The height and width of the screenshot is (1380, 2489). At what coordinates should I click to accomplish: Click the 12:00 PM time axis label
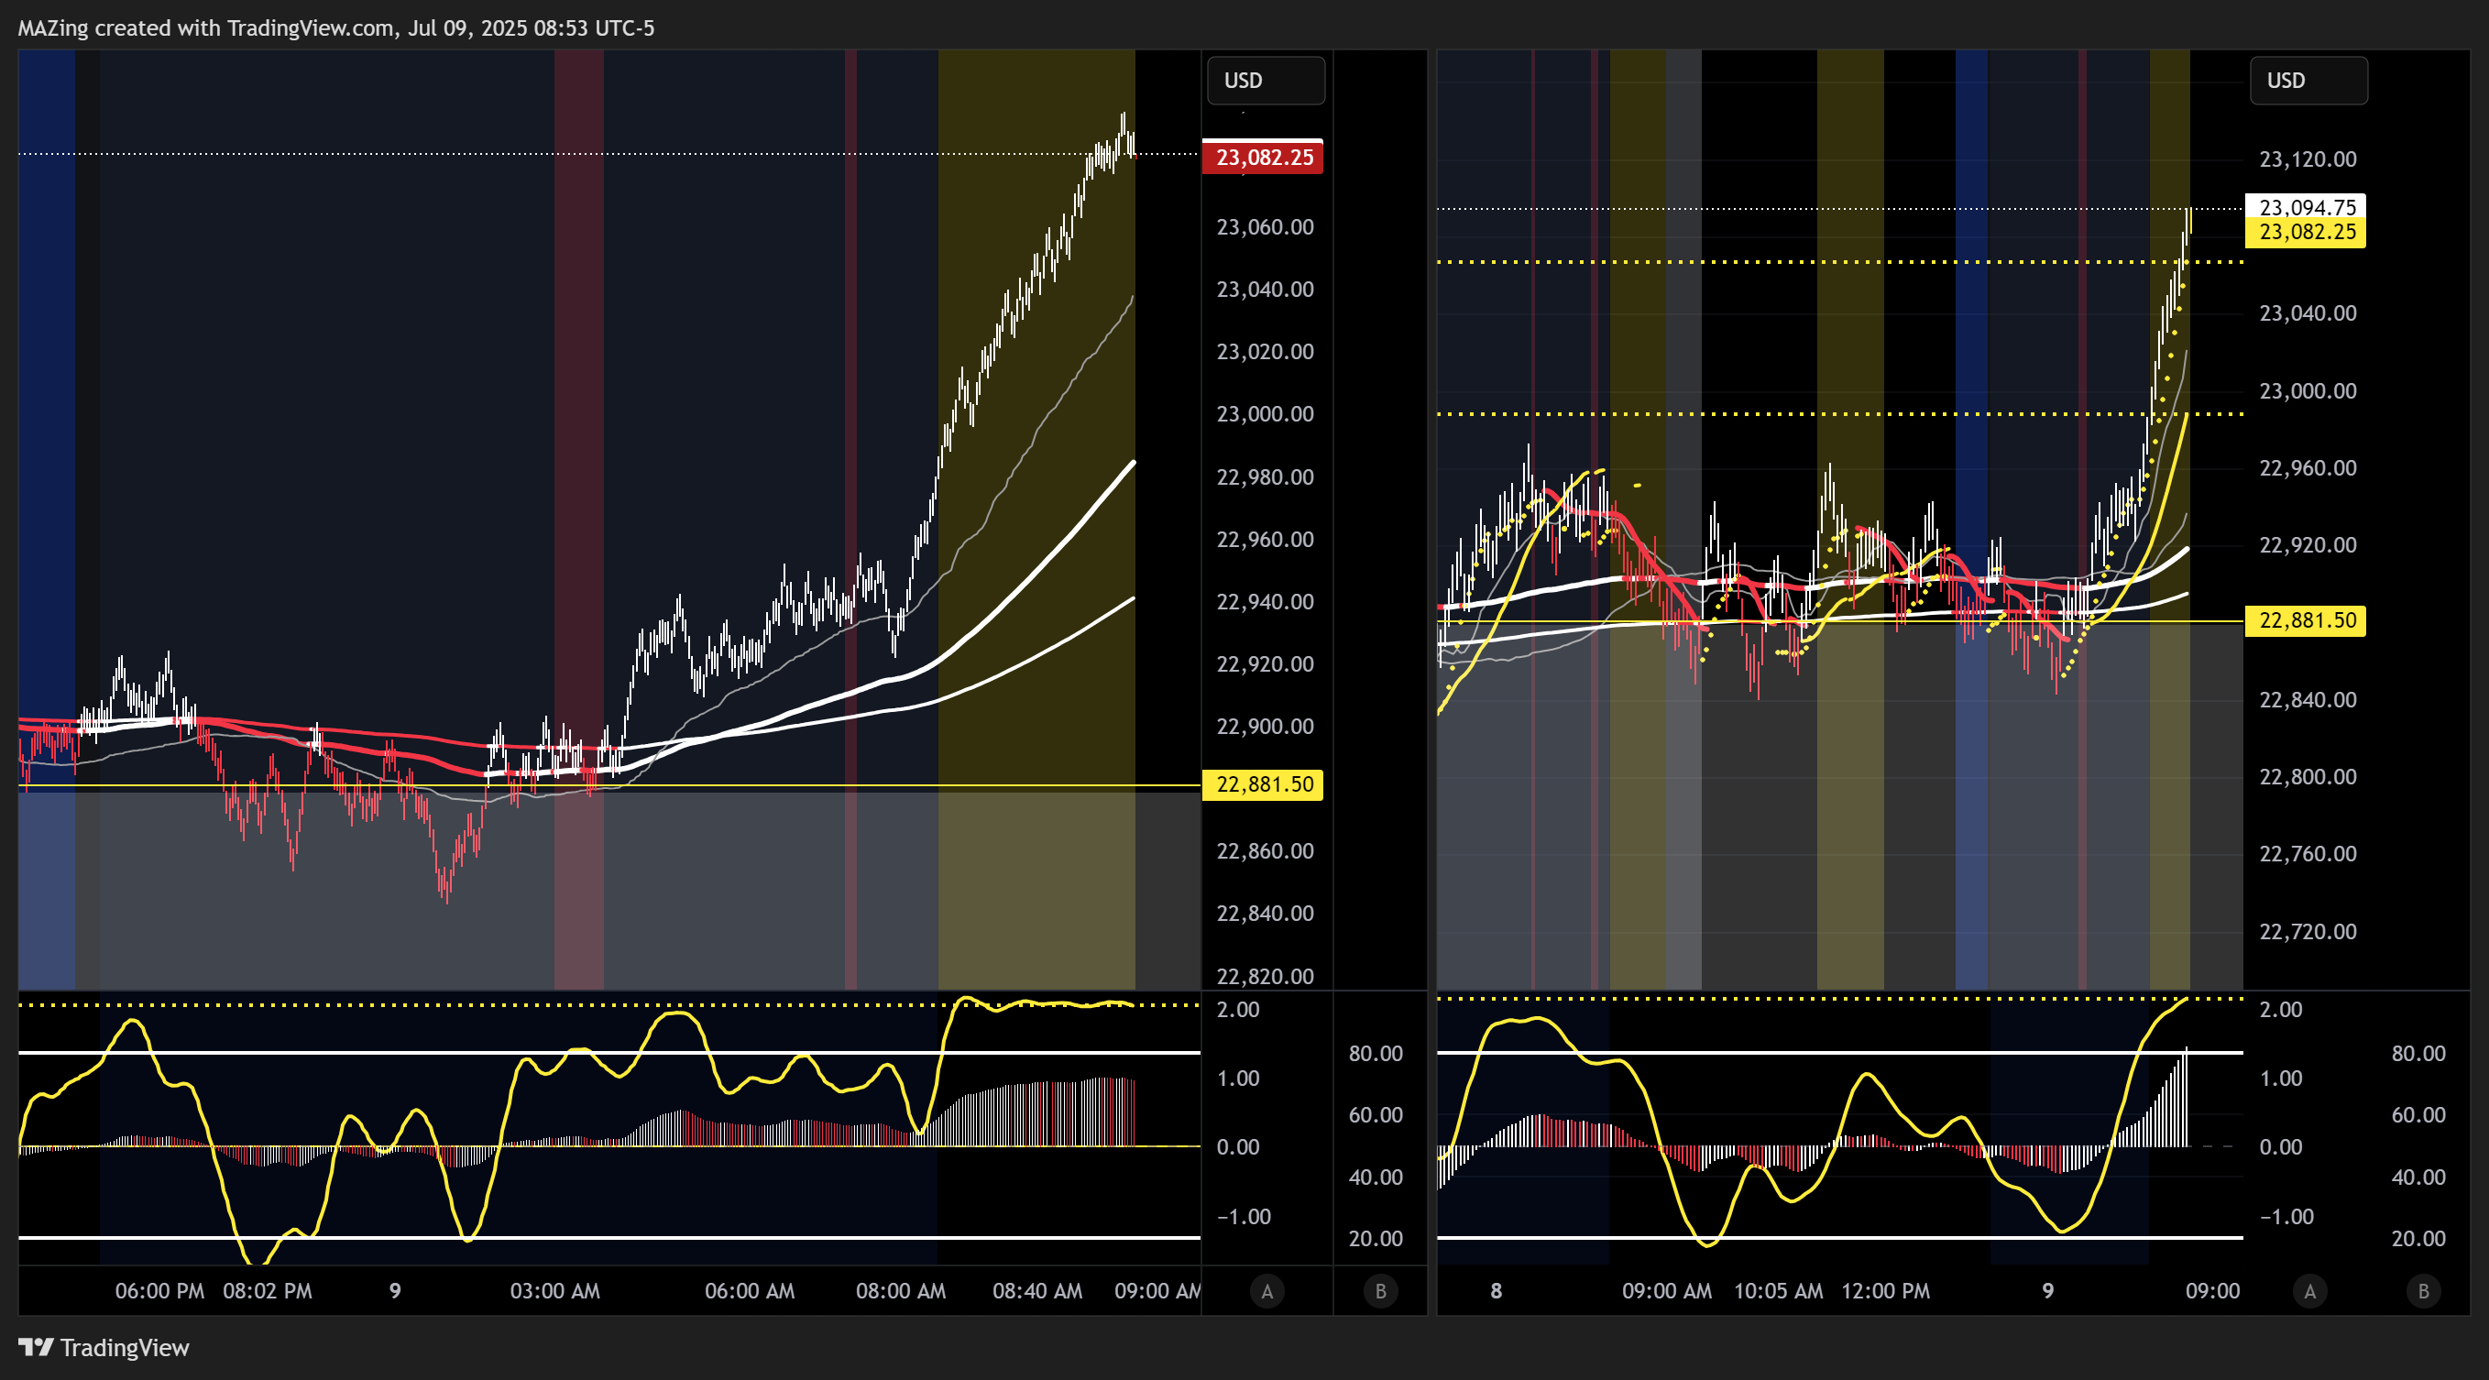point(1885,1291)
